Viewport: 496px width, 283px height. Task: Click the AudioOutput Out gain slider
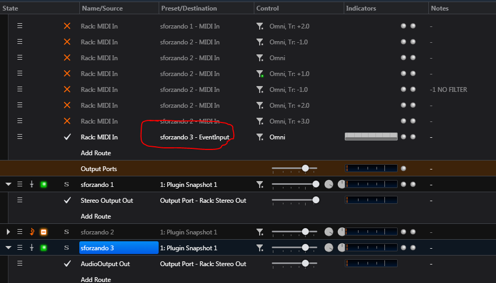tap(295, 263)
